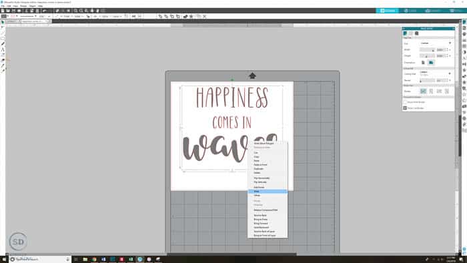Open the STORE tab
The image size is (467, 263).
point(410,11)
